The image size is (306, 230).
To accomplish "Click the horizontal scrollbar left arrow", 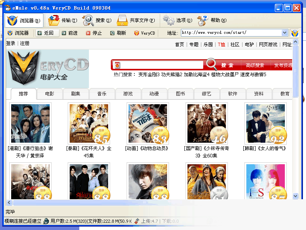I will tap(9, 202).
